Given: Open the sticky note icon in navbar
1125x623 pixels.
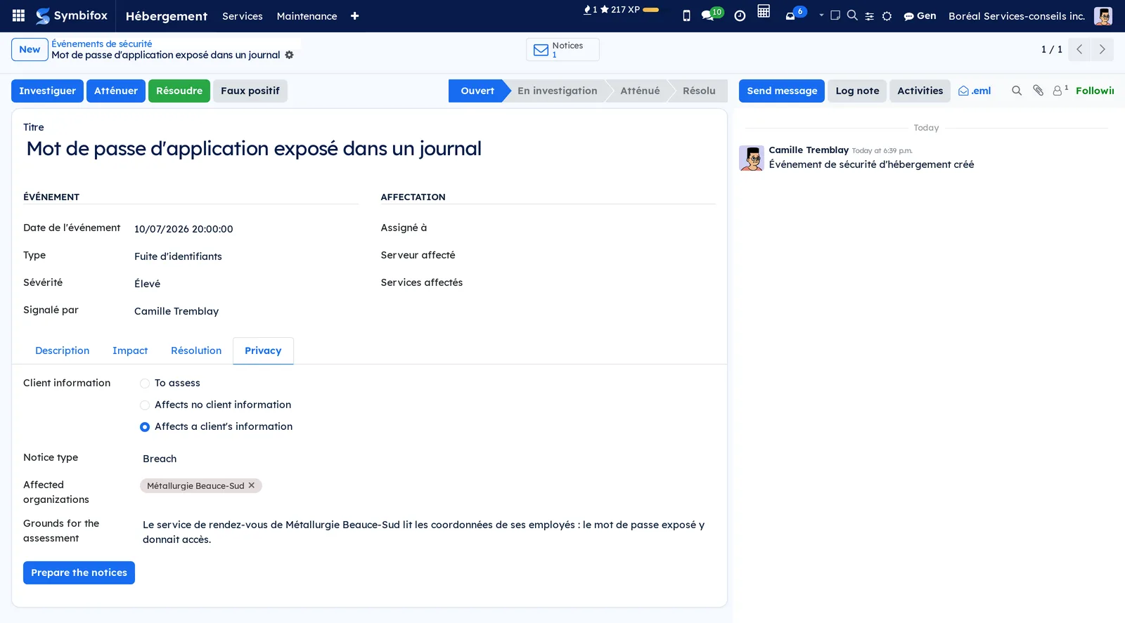Looking at the screenshot, I should pyautogui.click(x=835, y=15).
